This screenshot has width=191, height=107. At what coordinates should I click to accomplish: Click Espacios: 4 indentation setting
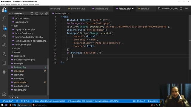coord(153,101)
